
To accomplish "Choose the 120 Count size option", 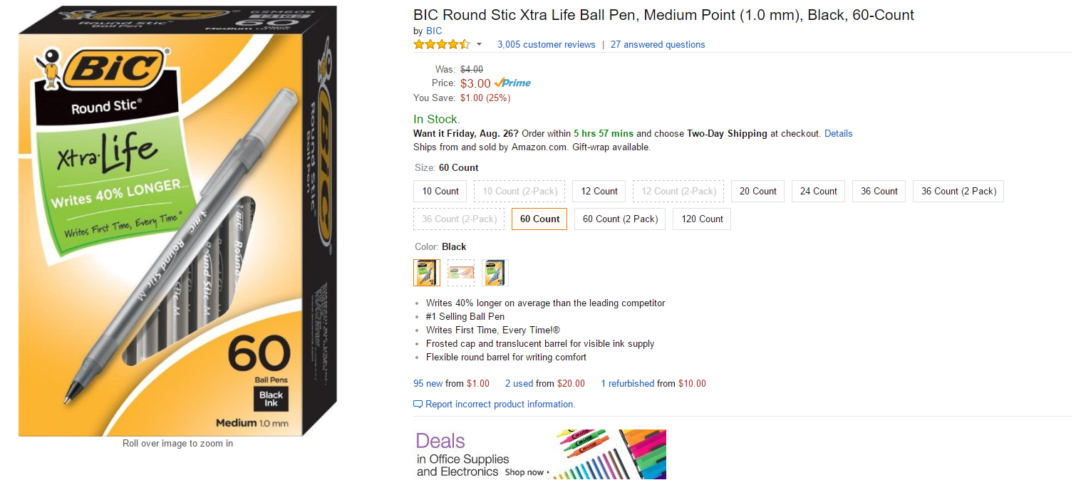I will click(x=702, y=219).
